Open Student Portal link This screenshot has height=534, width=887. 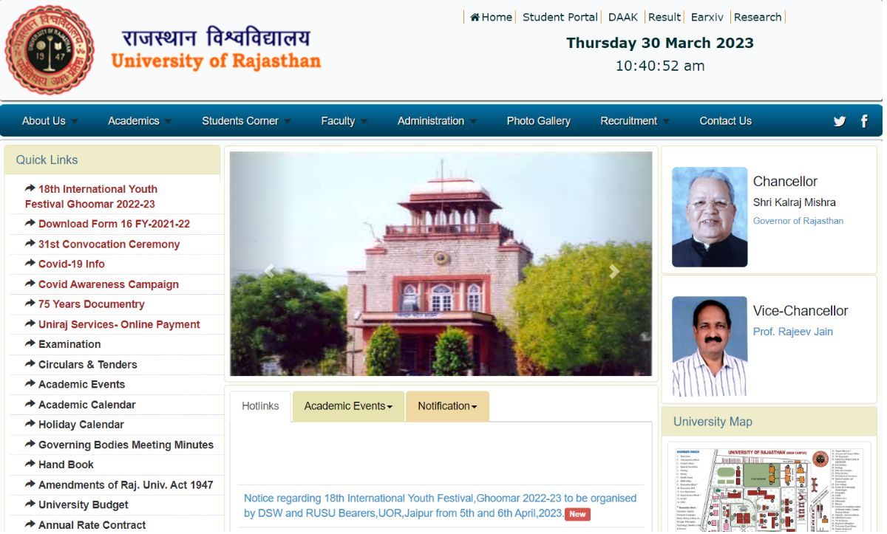(x=560, y=17)
